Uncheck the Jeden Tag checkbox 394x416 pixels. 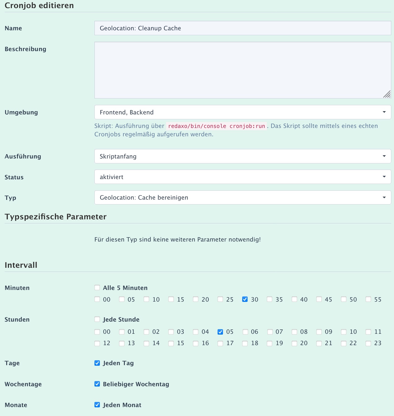click(x=97, y=363)
